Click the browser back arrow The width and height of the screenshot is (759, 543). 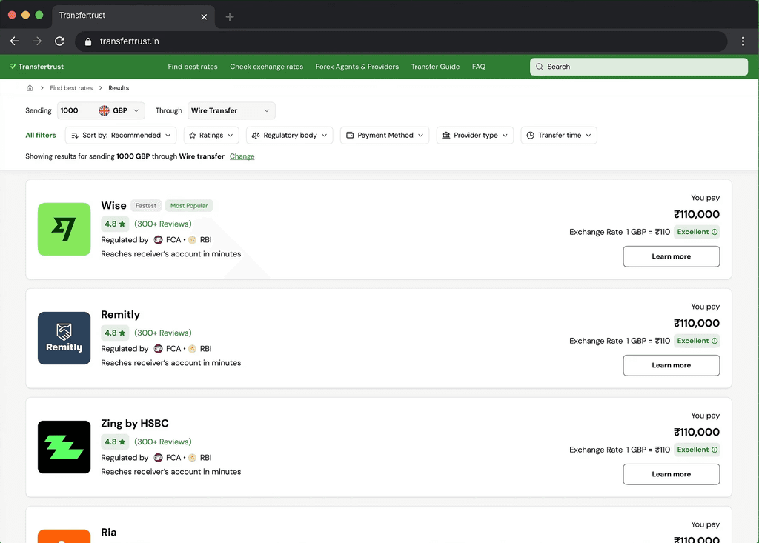pos(15,41)
